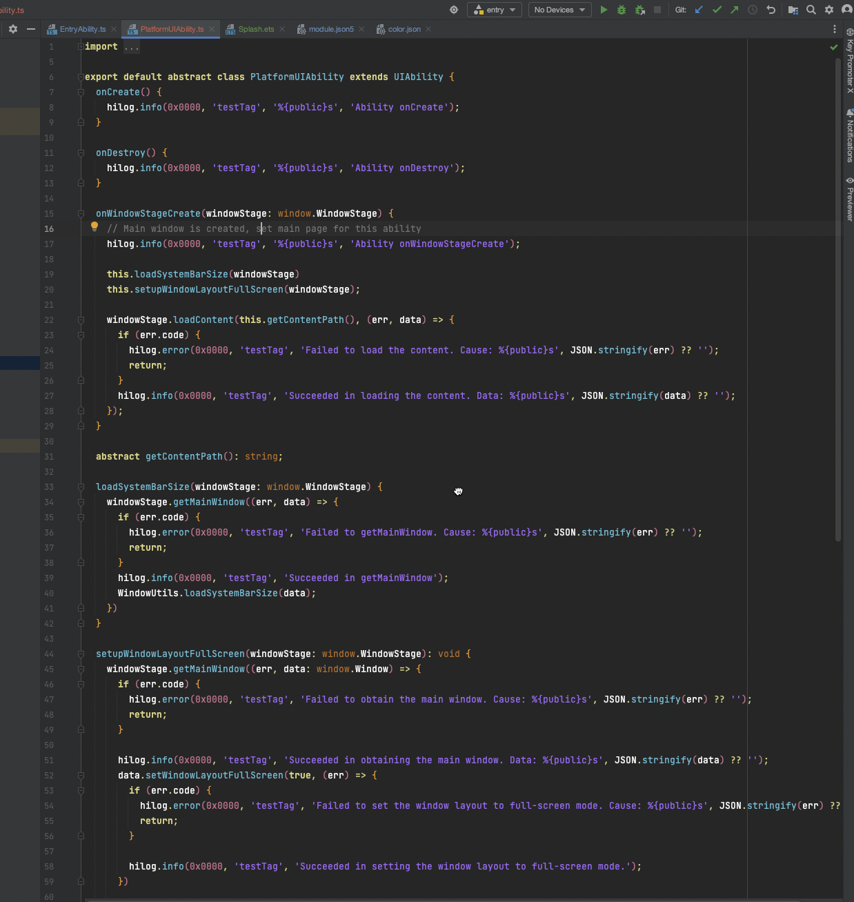The width and height of the screenshot is (854, 902).
Task: Open the Previewer side panel
Action: (x=849, y=199)
